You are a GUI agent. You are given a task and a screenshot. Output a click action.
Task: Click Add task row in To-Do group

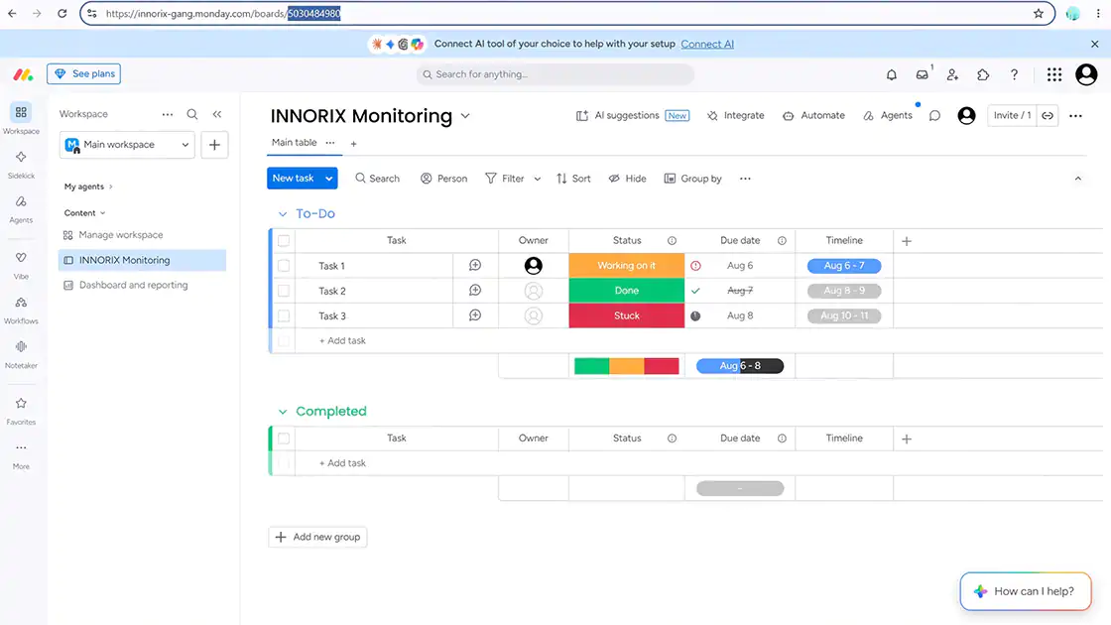tap(342, 341)
